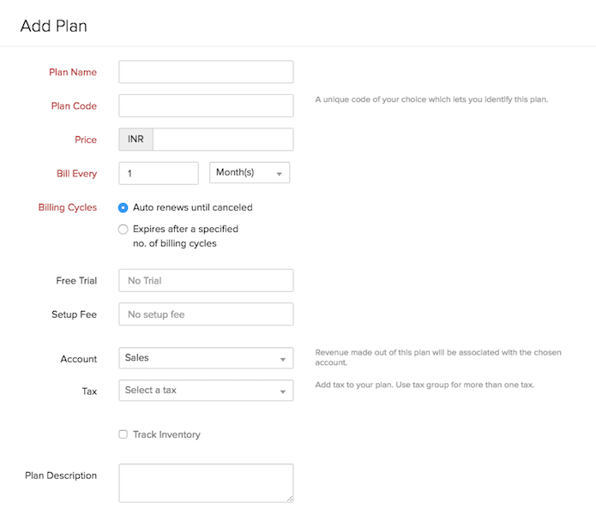Image resolution: width=596 pixels, height=514 pixels.
Task: Focus the Plan Code text box
Action: tap(206, 106)
